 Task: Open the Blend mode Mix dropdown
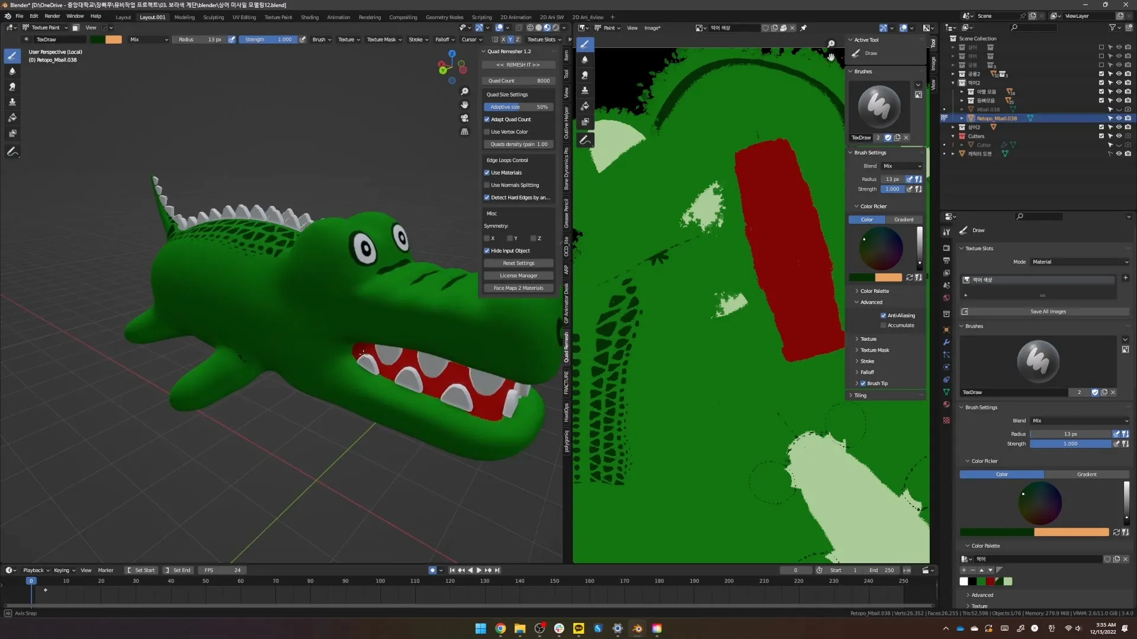901,166
